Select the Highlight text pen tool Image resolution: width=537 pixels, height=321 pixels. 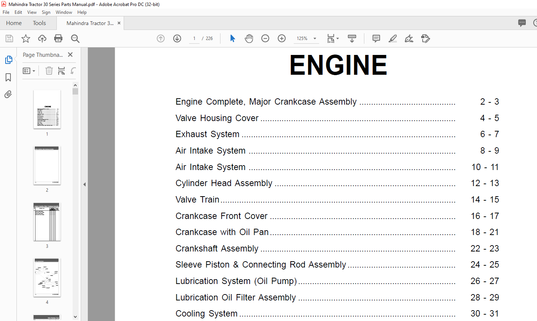(393, 38)
